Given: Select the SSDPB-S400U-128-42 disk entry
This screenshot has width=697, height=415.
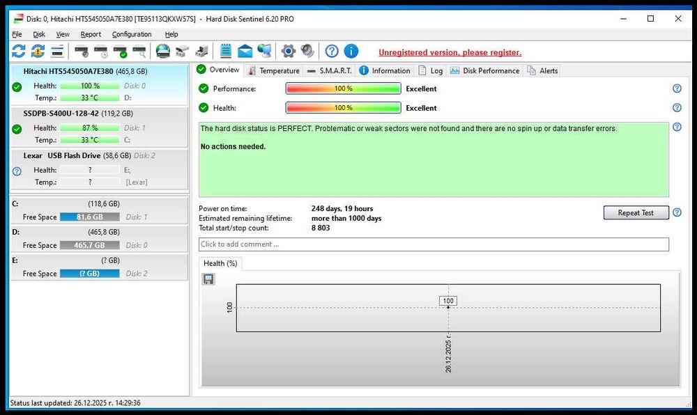Looking at the screenshot, I should pos(99,127).
